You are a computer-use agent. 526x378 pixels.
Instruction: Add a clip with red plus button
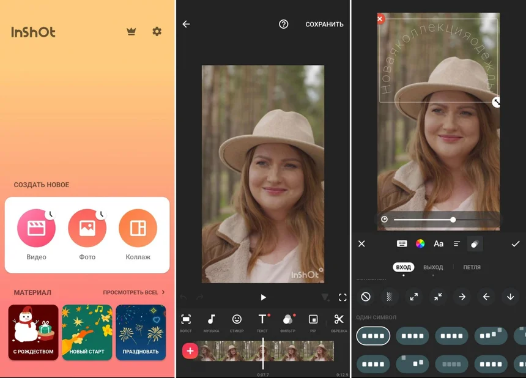190,351
